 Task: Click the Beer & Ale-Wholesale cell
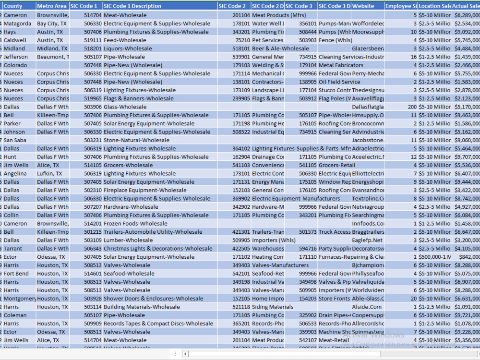pos(280,48)
